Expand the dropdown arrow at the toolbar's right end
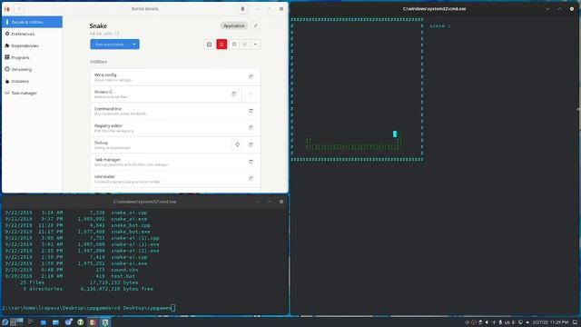 (255, 45)
